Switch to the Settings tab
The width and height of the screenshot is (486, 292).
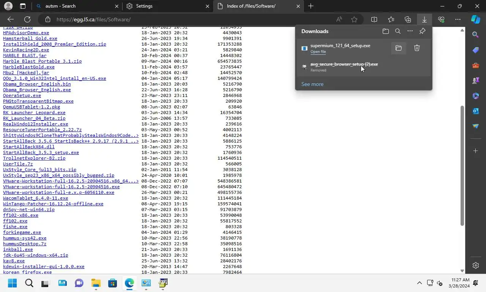pyautogui.click(x=167, y=6)
